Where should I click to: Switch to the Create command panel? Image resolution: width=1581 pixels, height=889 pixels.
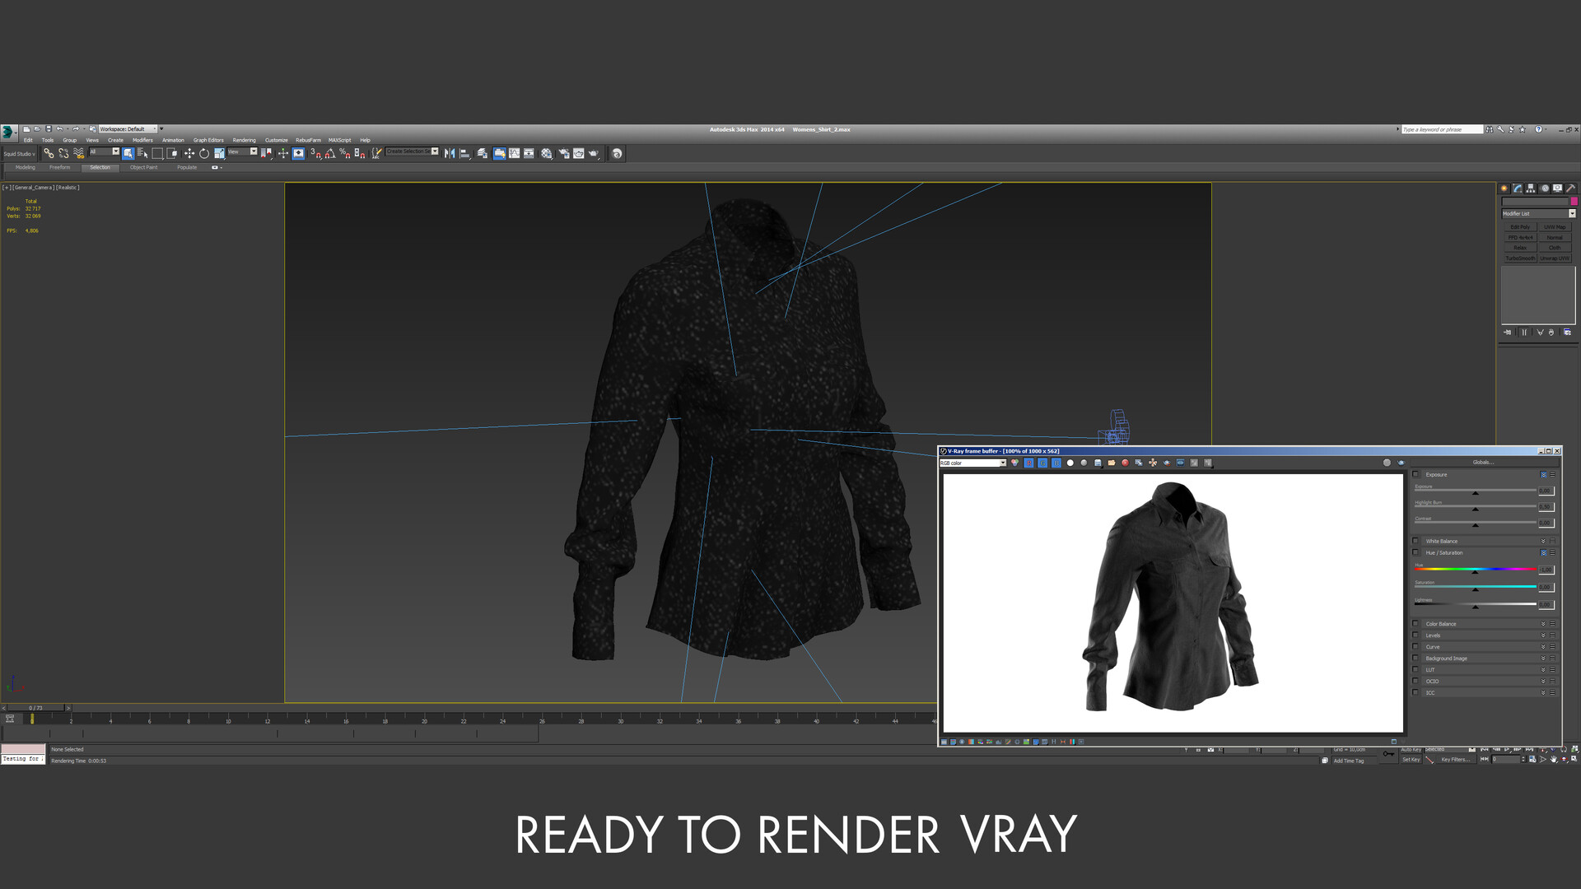pos(1504,189)
